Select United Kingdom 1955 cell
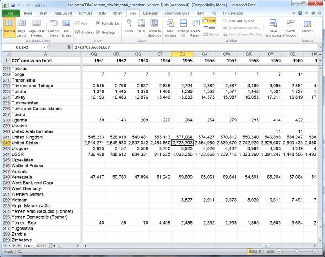Screen dimensions: 325x257 tap(182, 137)
